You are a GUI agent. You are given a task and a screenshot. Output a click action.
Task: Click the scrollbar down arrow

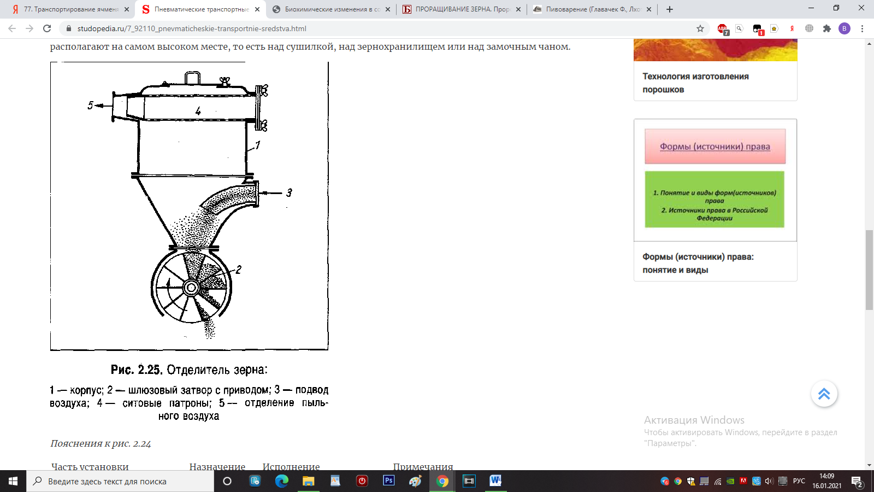pos(869,465)
